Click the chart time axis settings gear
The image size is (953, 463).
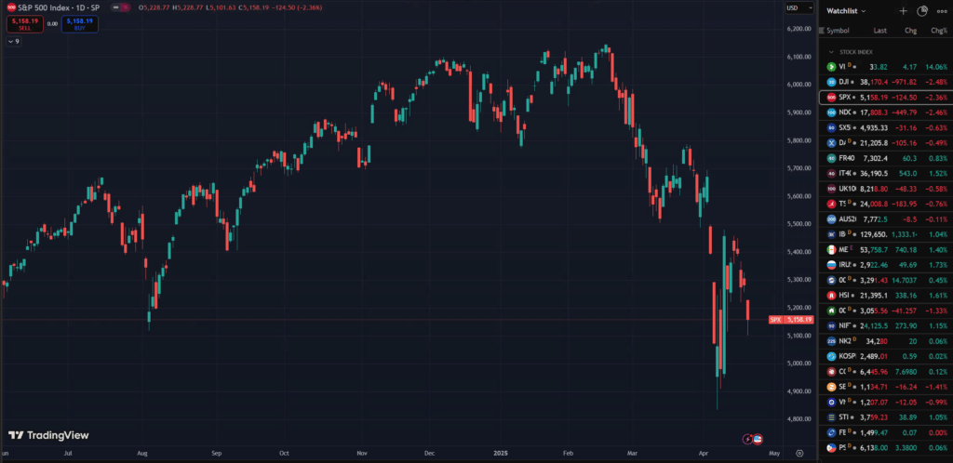[799, 453]
